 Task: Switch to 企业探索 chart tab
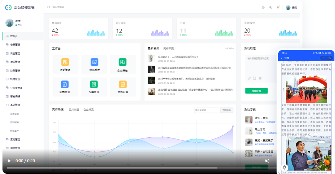pyautogui.click(x=88, y=110)
